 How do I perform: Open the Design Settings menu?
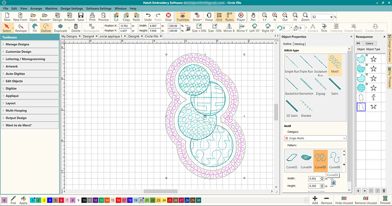(71, 8)
